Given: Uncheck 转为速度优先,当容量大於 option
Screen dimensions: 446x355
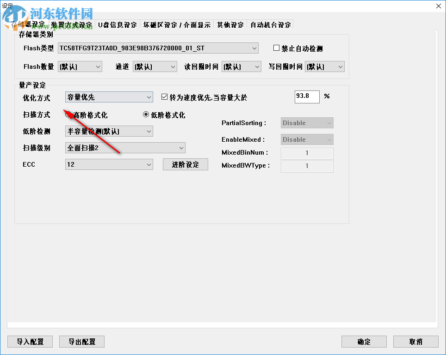Looking at the screenshot, I should point(165,96).
